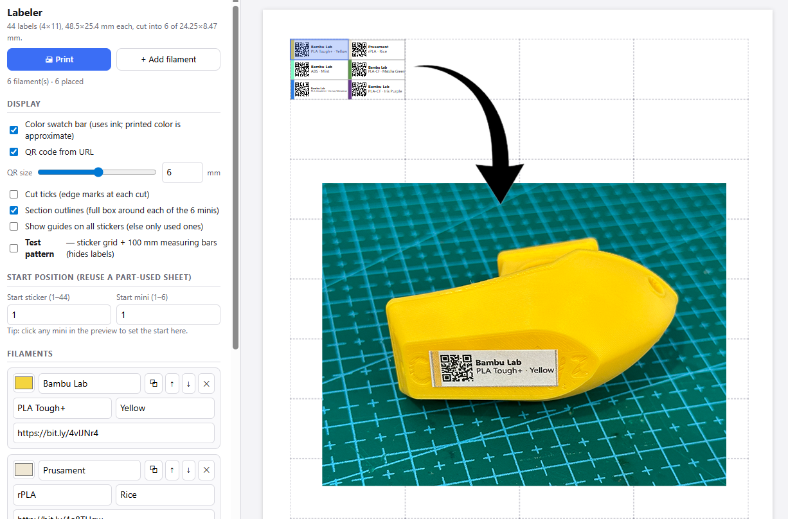Viewport: 788px width, 519px height.
Task: Duplicate the Prusament filament
Action: pyautogui.click(x=153, y=470)
